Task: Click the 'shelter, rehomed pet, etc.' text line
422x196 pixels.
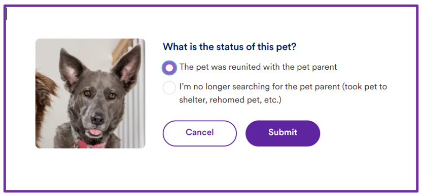Action: (230, 100)
